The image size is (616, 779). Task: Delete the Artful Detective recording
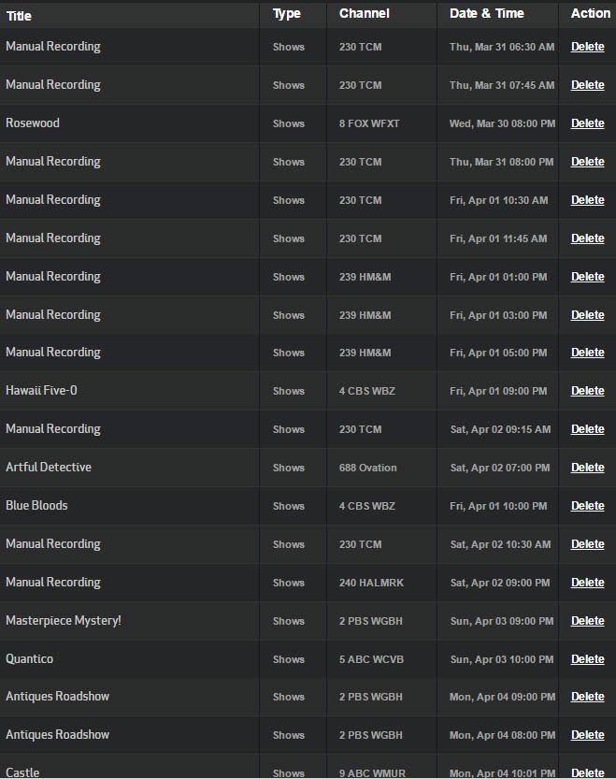(587, 468)
